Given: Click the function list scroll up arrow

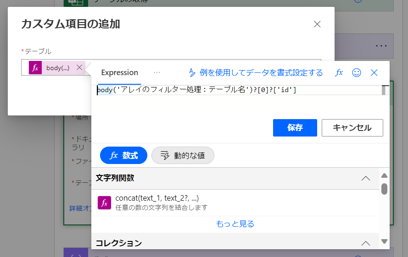Looking at the screenshot, I should 384,175.
